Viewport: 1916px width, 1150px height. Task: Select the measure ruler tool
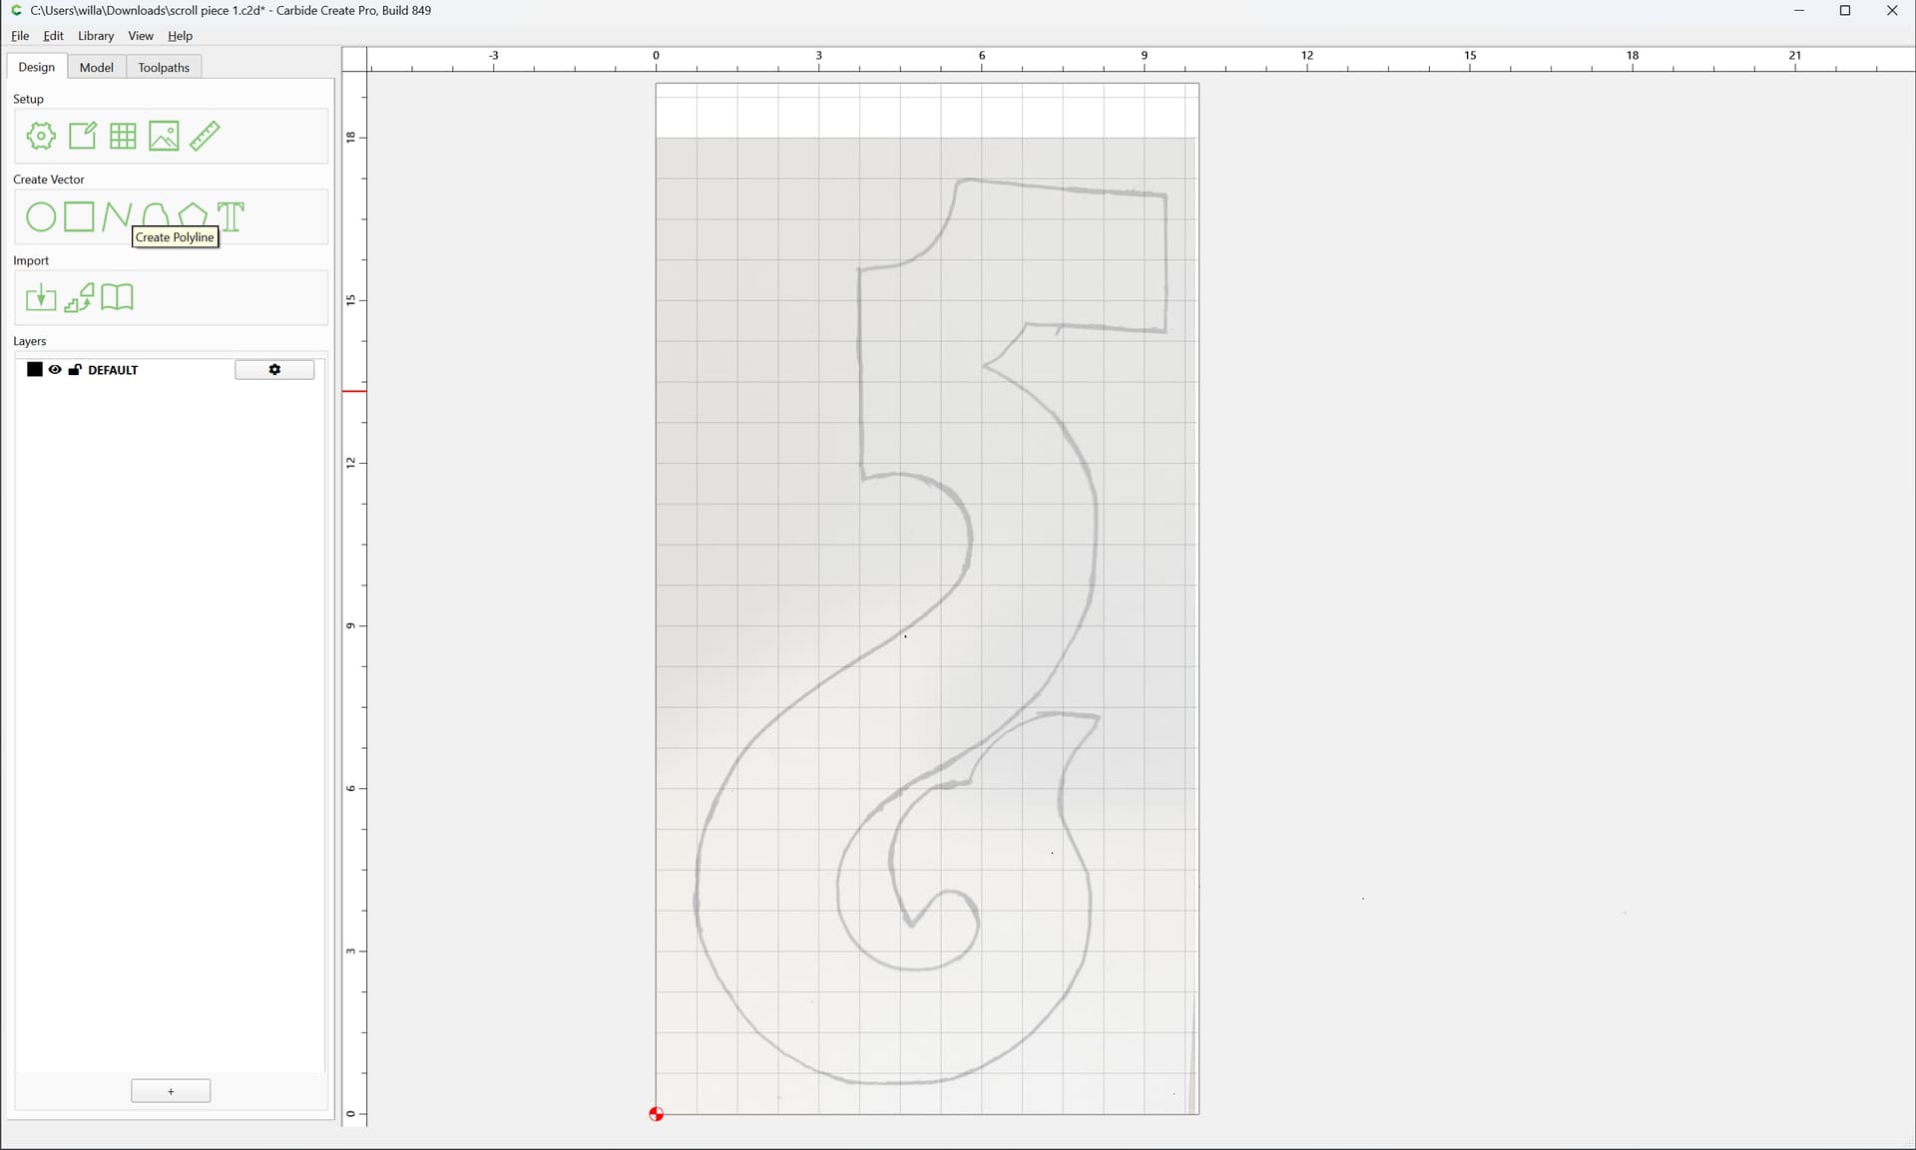(205, 136)
